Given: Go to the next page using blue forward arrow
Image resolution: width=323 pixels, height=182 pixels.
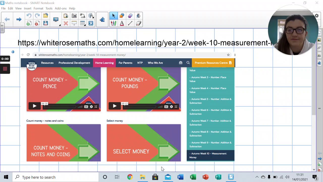Looking at the screenshot, I should (x=19, y=19).
